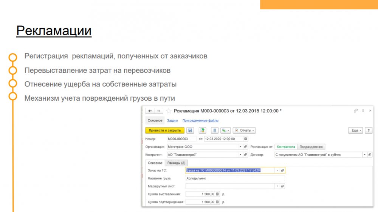This screenshot has height=212, width=378.
Task: Open the calculator for Сумма выставленная
Action: [217, 194]
